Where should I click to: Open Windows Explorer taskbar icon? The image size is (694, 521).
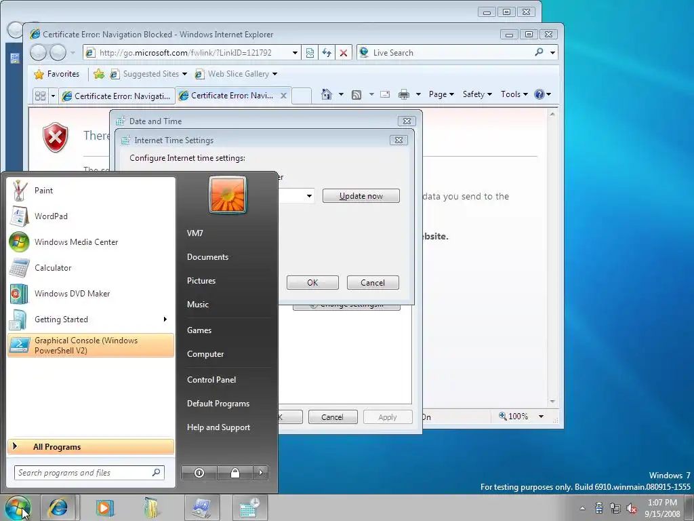tap(151, 507)
